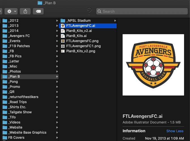190x141 pixels.
Task: Select the _Photos folder name
Action: coord(14,71)
